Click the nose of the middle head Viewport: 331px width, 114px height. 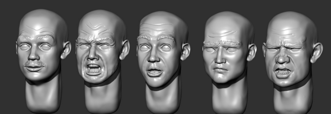(x=153, y=57)
